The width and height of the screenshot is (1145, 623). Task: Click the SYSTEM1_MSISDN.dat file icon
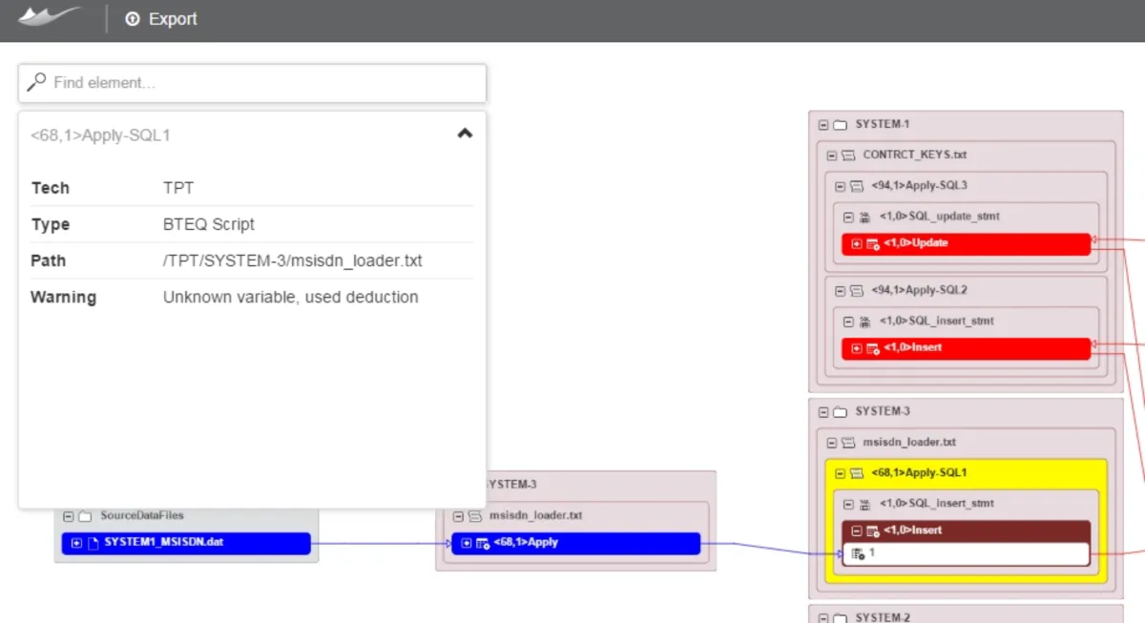(x=94, y=544)
